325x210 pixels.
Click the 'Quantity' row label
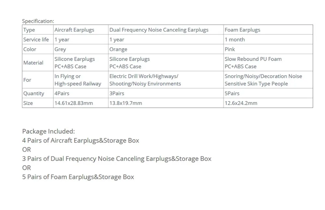coord(38,93)
